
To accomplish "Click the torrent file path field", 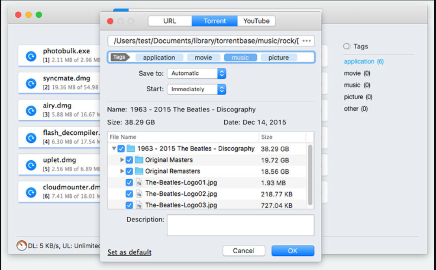I will pos(211,41).
